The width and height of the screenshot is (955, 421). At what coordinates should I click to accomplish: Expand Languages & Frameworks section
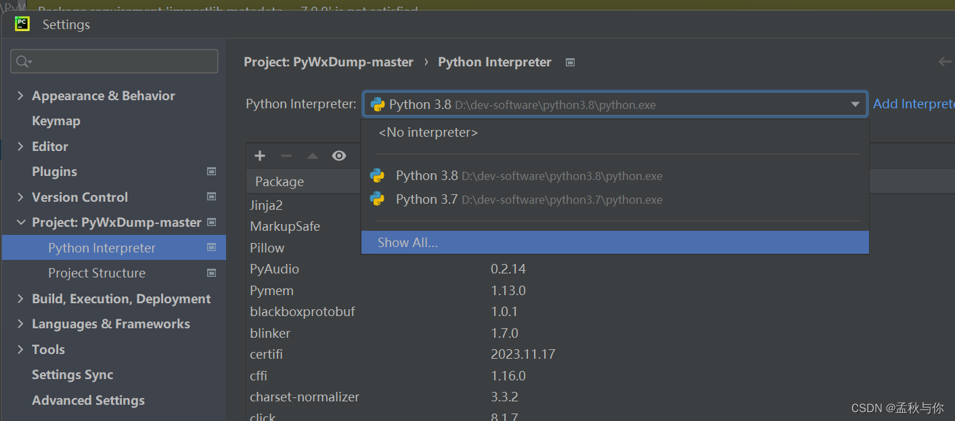(x=20, y=324)
